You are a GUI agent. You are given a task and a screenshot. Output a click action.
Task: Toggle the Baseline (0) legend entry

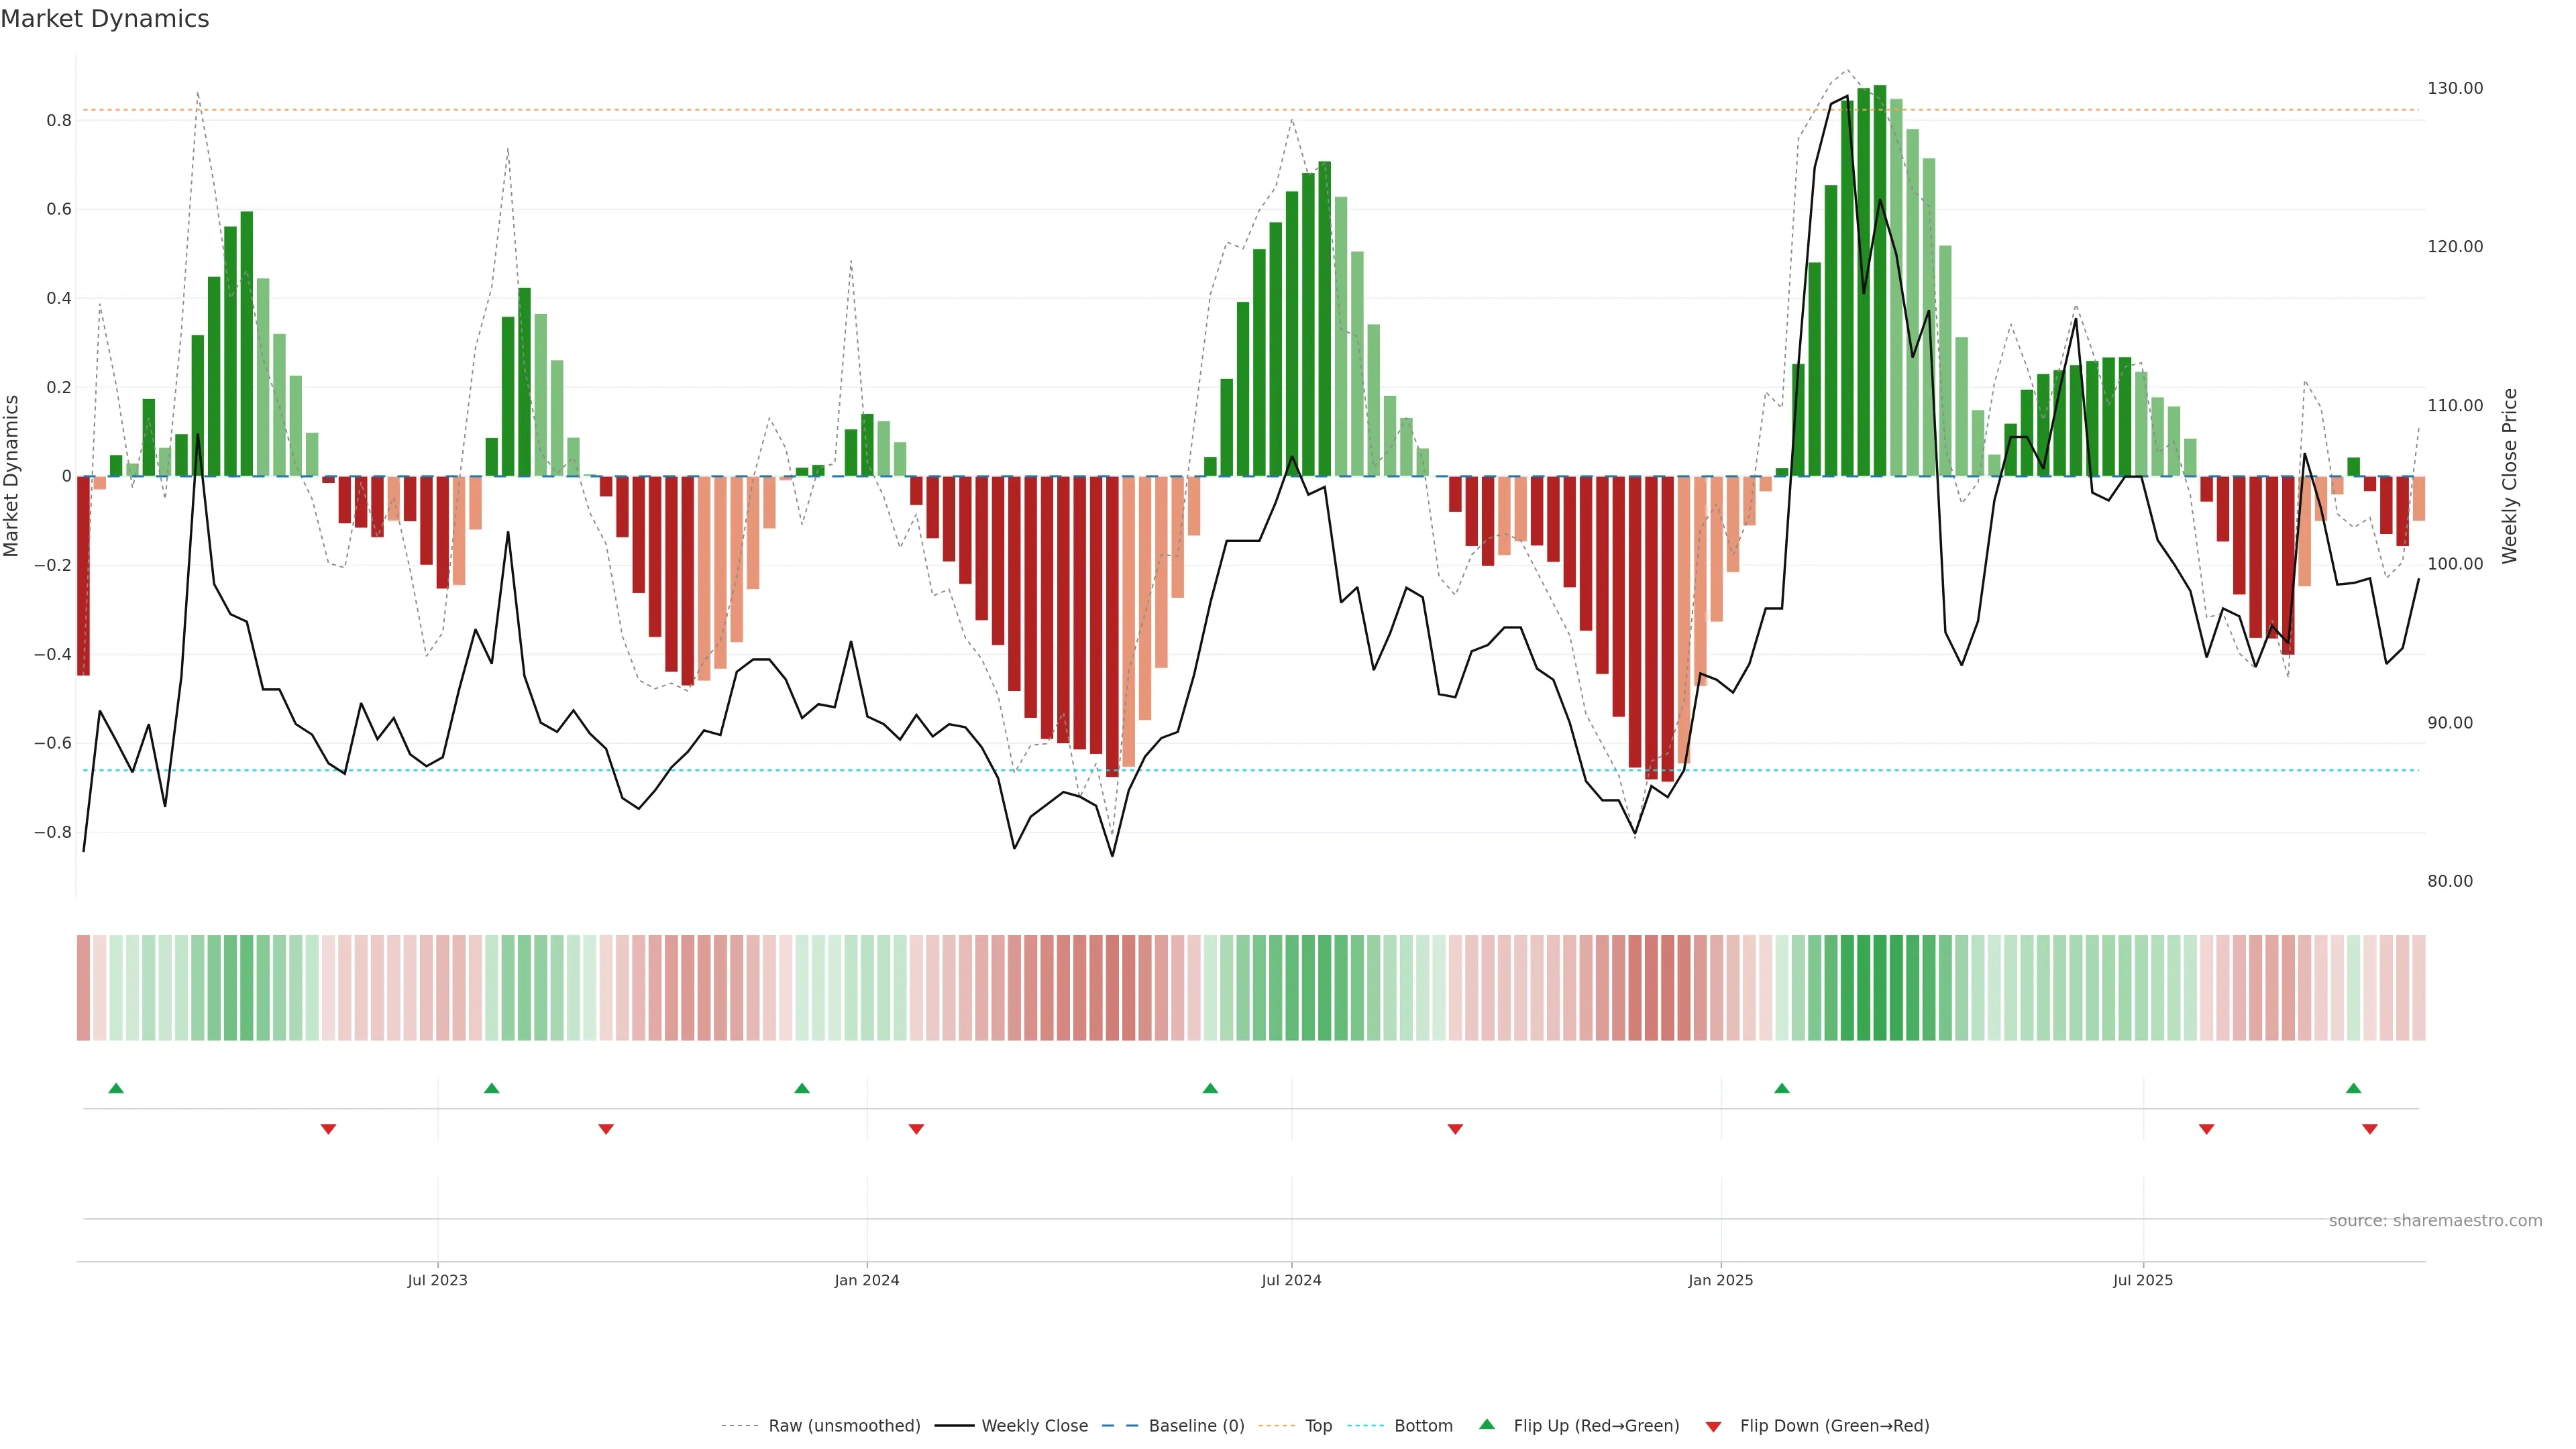(1196, 1426)
